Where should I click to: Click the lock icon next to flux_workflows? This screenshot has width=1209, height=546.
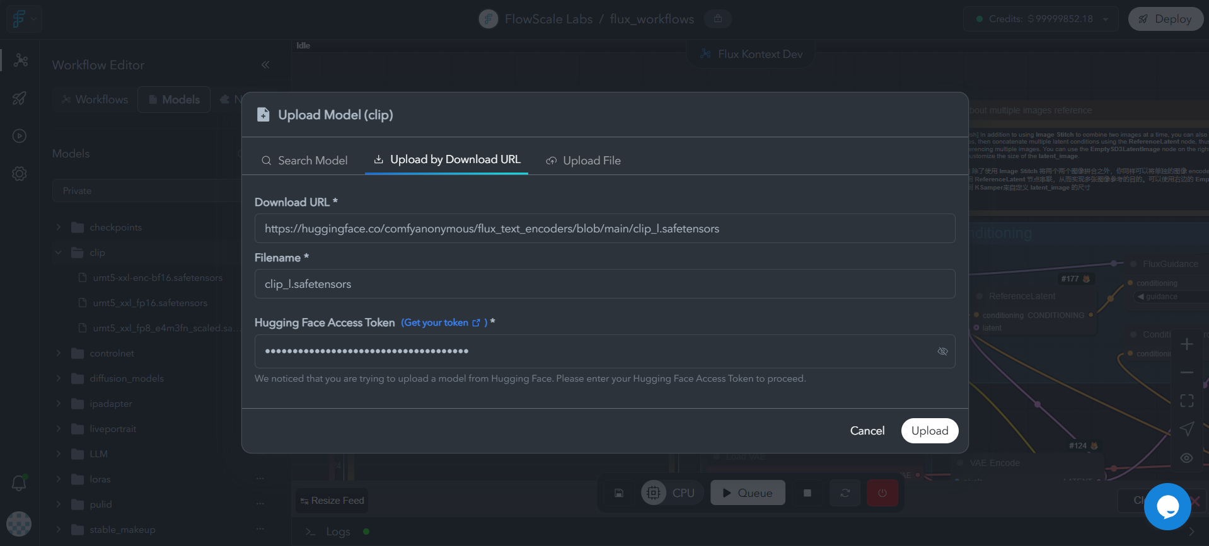point(717,19)
